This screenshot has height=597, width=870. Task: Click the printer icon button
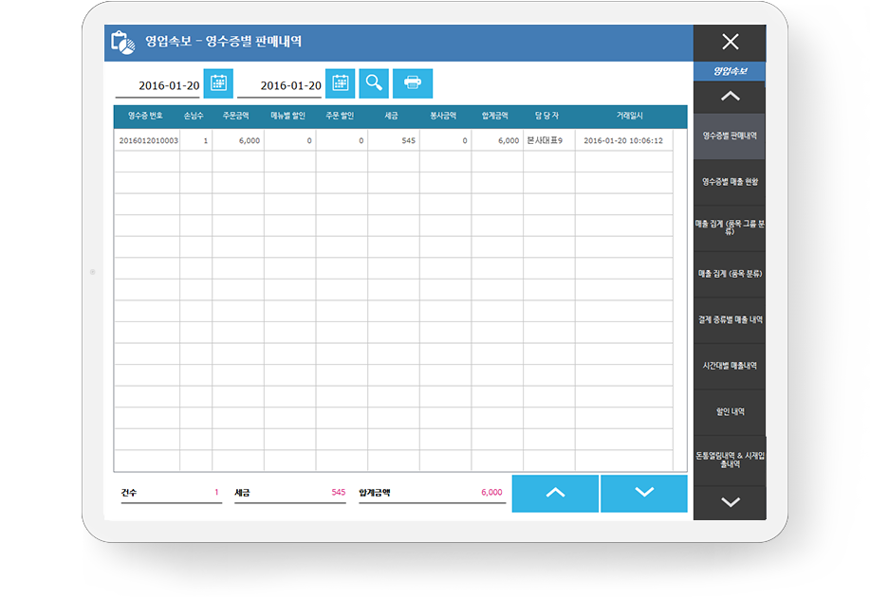(413, 83)
